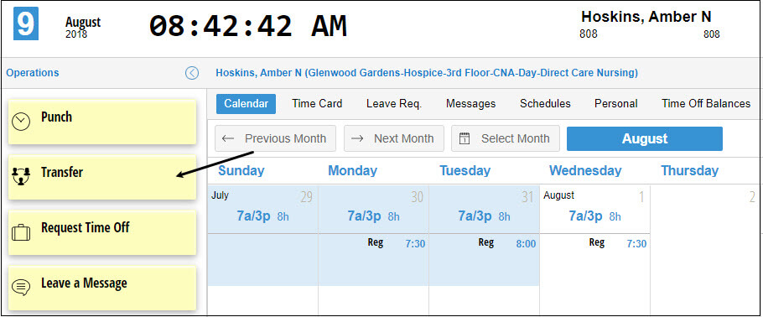Switch to the Schedules tab
Screen dimensions: 763x317
(x=545, y=104)
